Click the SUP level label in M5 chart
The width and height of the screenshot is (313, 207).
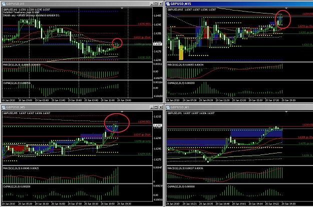(x=144, y=154)
